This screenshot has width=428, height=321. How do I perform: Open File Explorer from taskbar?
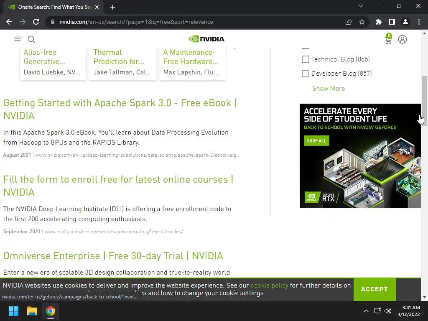32,311
